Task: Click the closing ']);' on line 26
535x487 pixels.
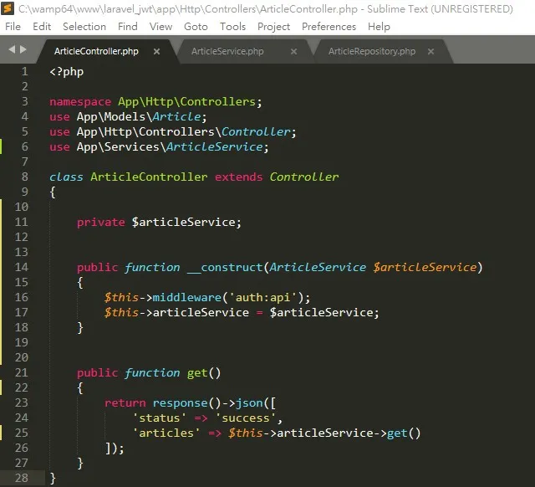Action: 115,449
